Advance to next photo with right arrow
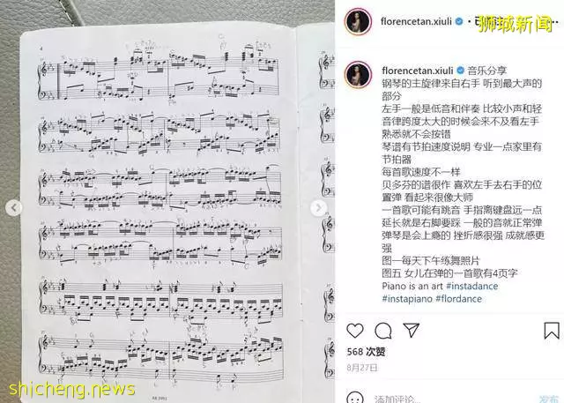Screen dimensions: 564x403 coord(319,208)
